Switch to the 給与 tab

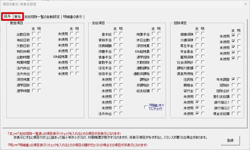tap(8, 17)
